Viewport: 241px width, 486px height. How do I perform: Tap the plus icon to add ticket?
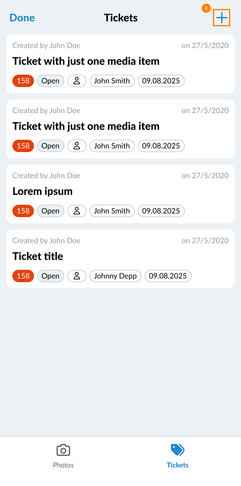[222, 18]
